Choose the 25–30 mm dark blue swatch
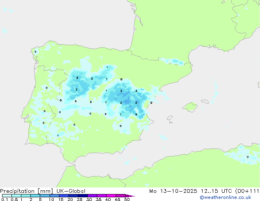The height and width of the screenshot is (201, 260). 82,196
